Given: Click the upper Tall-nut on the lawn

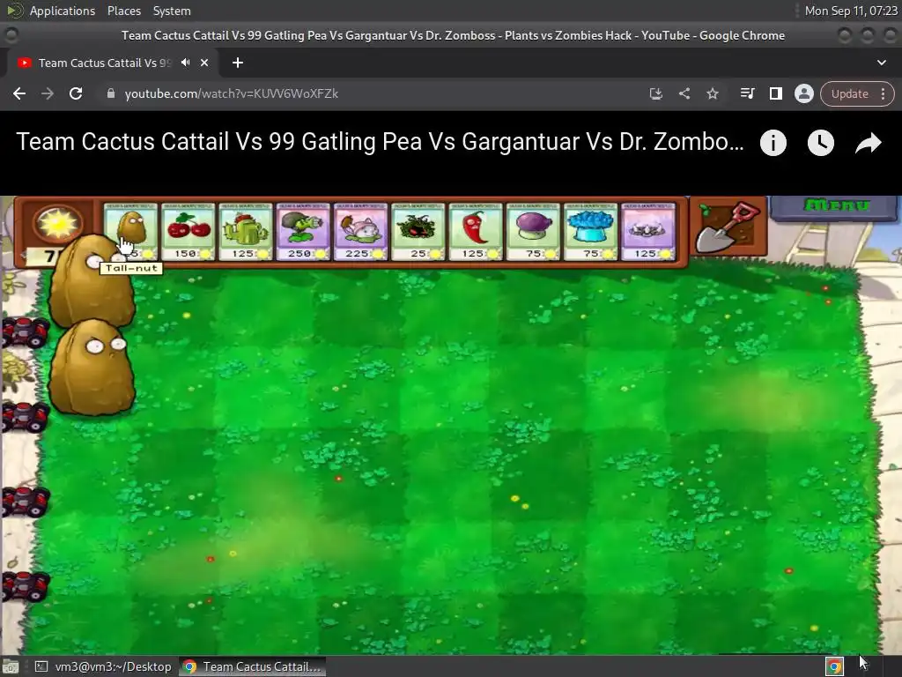Looking at the screenshot, I should 91,282.
